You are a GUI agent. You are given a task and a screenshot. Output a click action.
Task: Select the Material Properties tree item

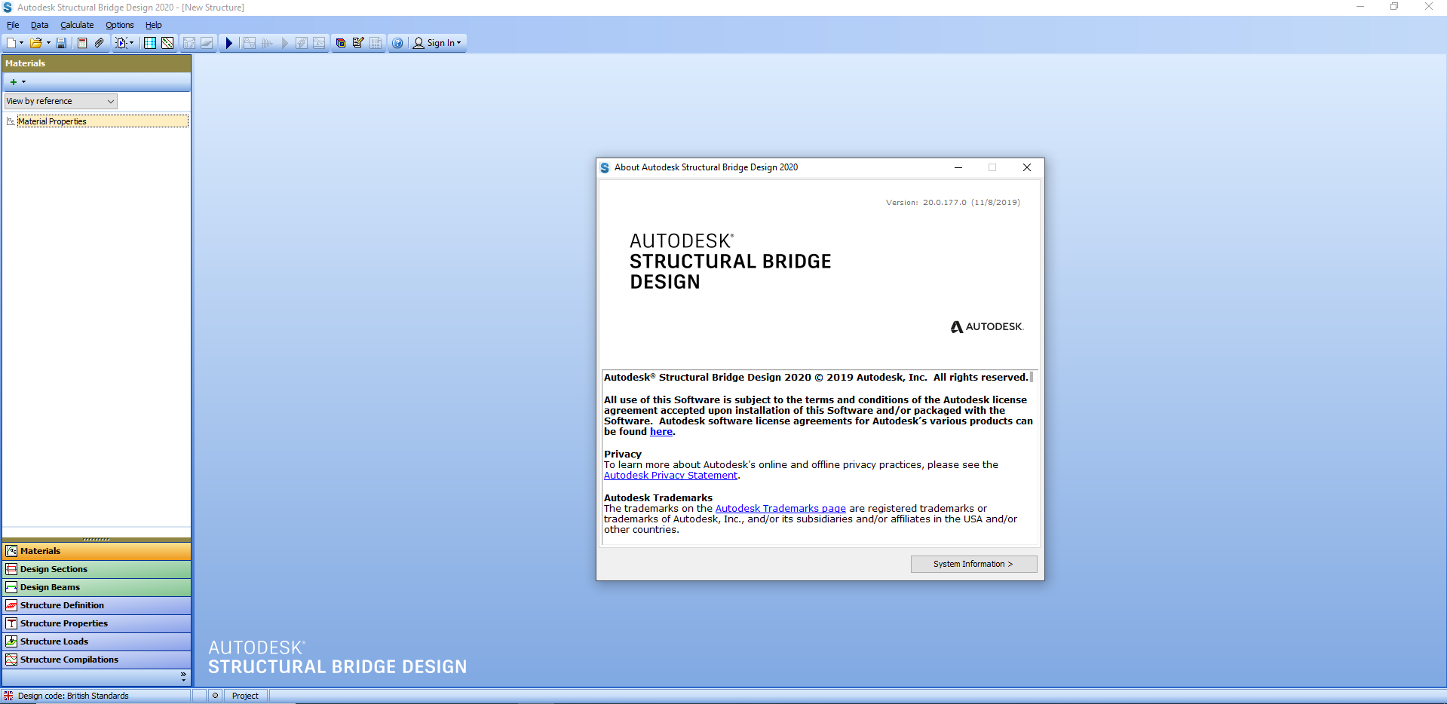click(52, 121)
